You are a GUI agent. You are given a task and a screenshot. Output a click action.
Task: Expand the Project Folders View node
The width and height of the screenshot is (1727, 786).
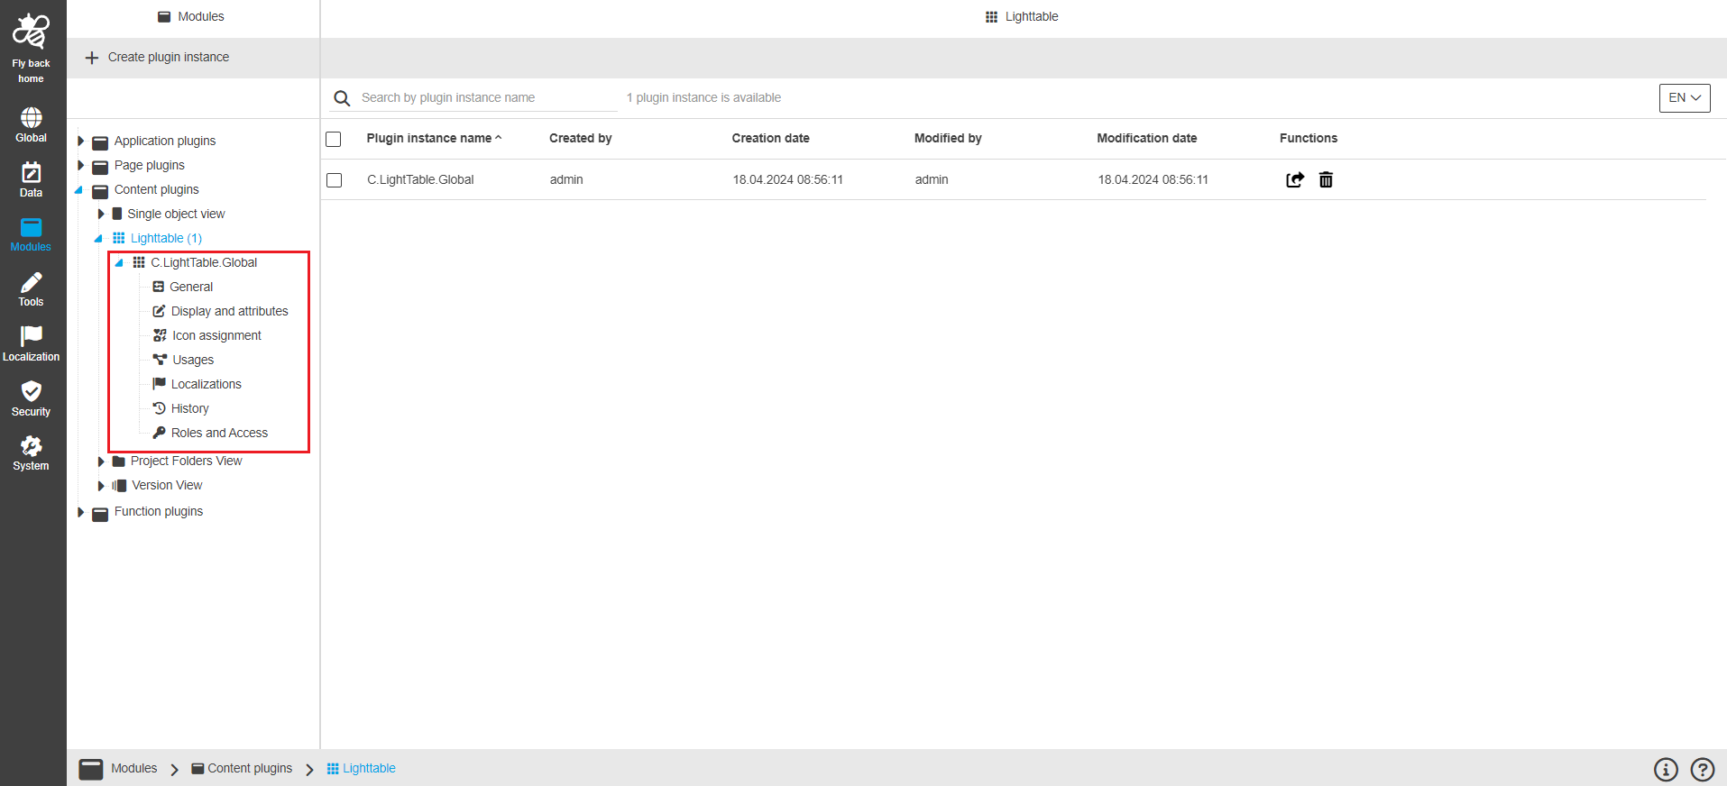[101, 462]
